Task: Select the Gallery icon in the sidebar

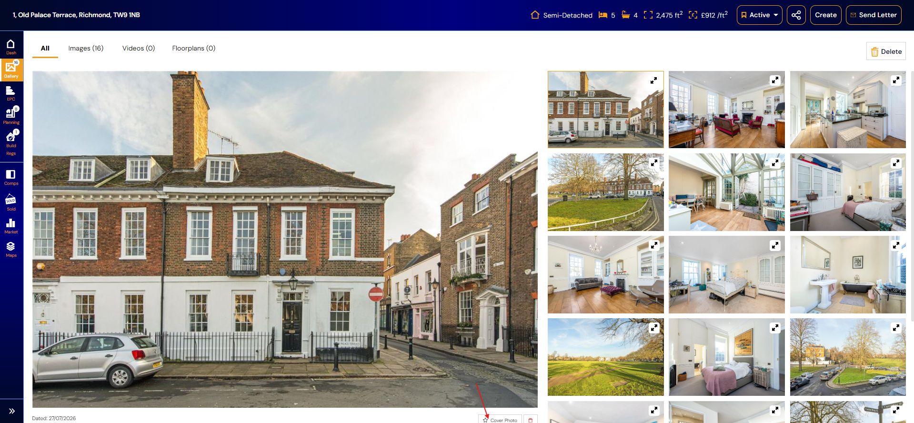Action: (x=11, y=70)
